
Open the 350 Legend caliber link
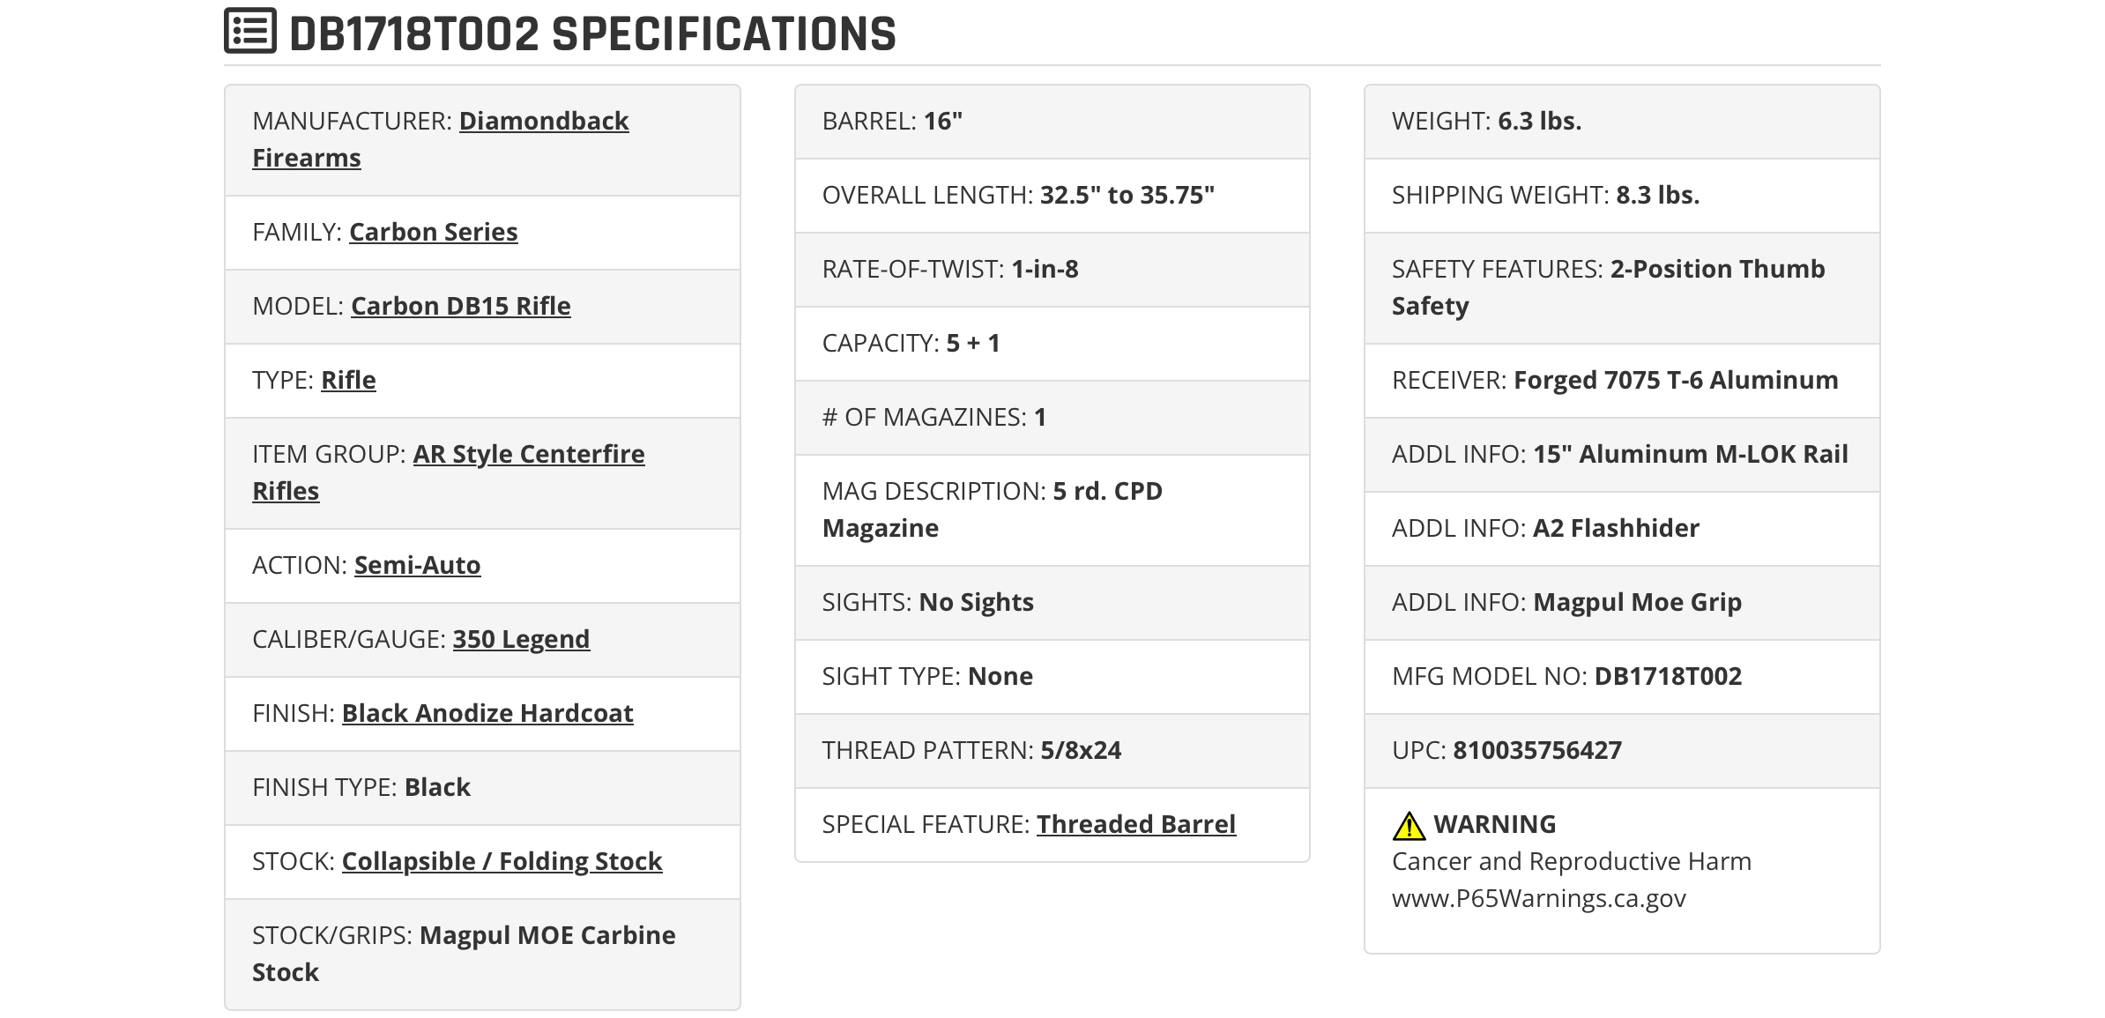(521, 639)
